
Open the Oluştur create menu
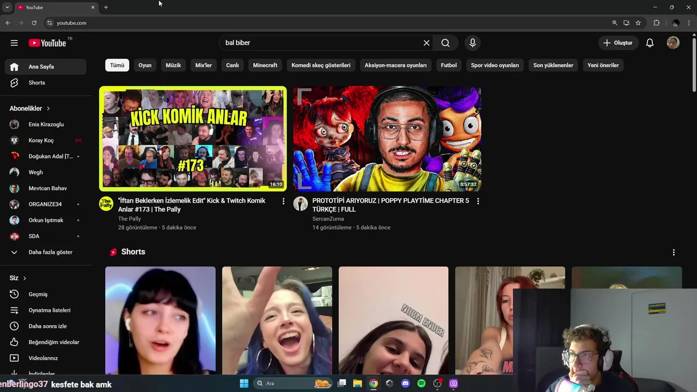pyautogui.click(x=618, y=43)
